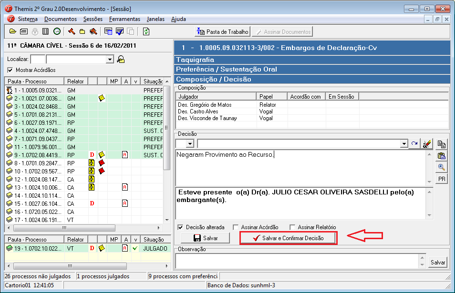Open the Ferramentas menu
Screen dimensions: 455x293
[125, 19]
